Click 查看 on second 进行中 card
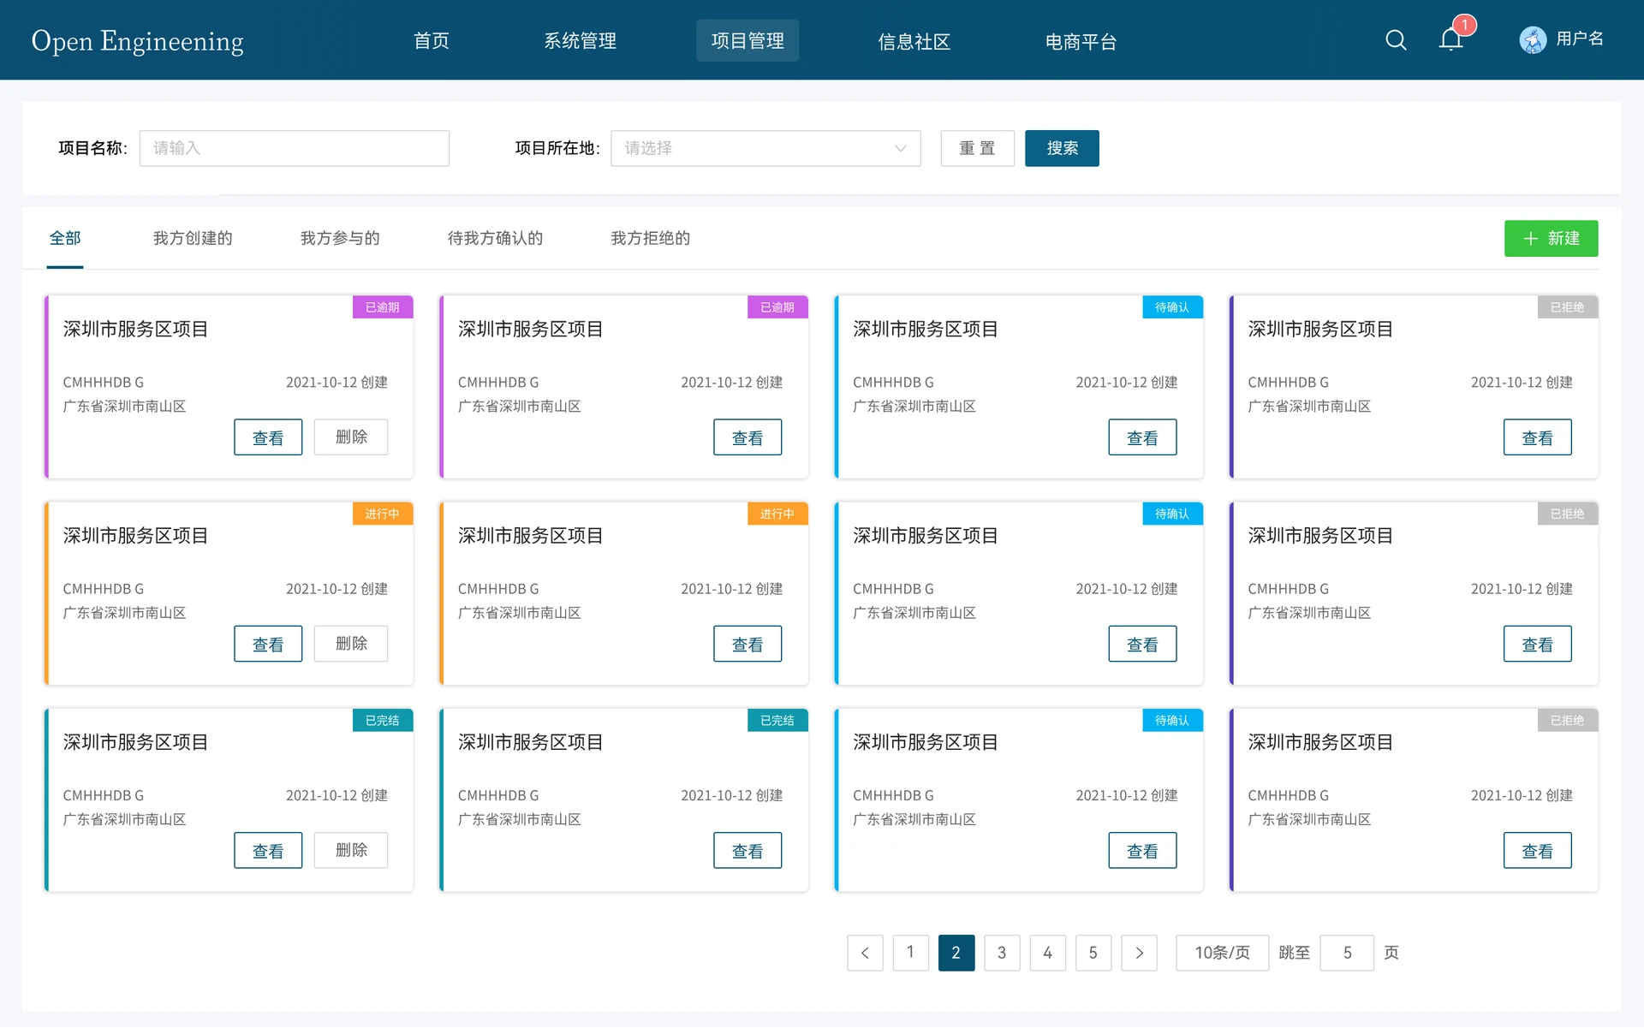Image resolution: width=1644 pixels, height=1034 pixels. 748,644
